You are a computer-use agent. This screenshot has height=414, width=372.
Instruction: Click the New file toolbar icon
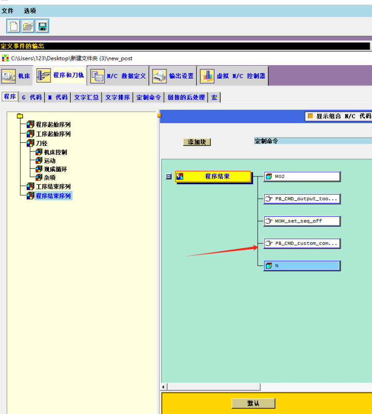tap(13, 26)
